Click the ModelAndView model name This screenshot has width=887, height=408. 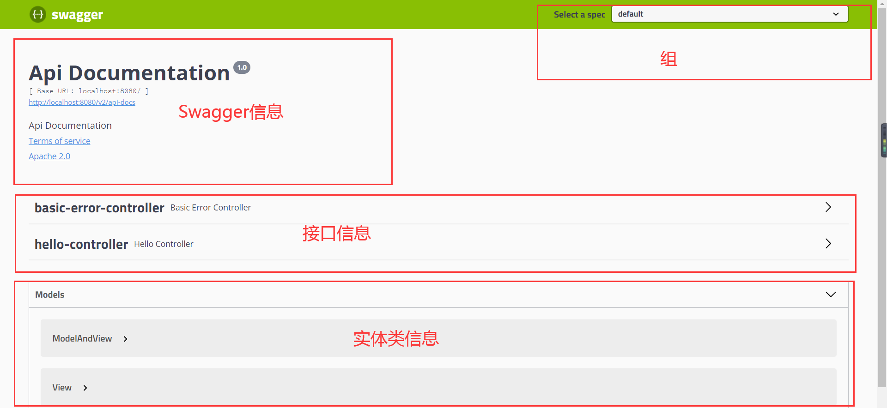pyautogui.click(x=82, y=339)
